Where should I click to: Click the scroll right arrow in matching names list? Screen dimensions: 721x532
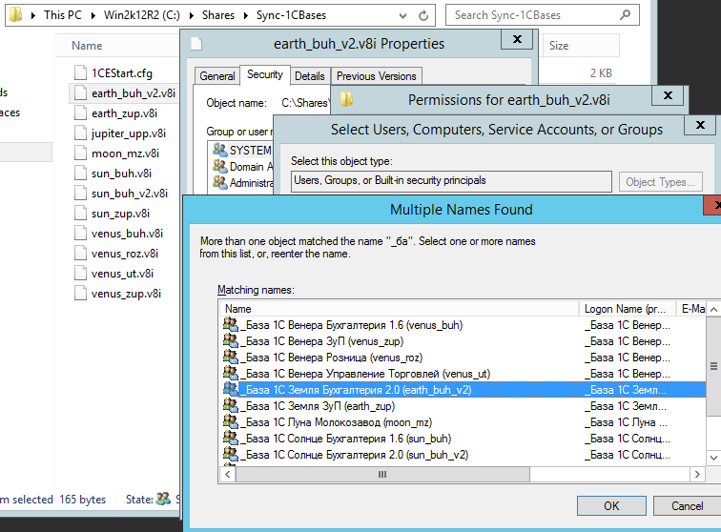tap(697, 474)
